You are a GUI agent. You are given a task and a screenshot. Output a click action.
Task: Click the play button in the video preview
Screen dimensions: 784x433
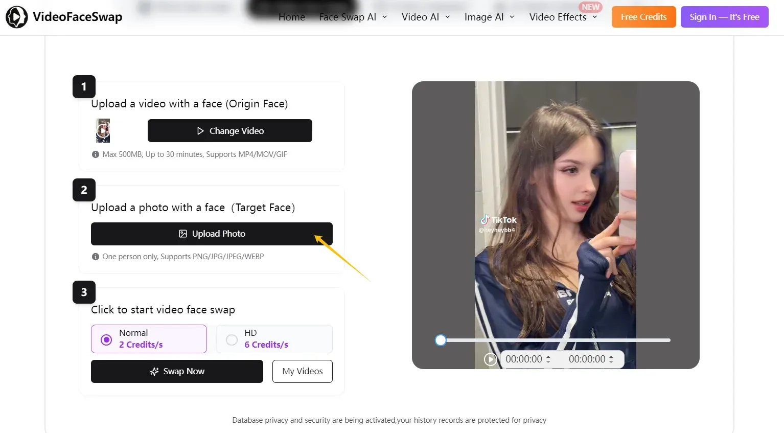(x=490, y=359)
